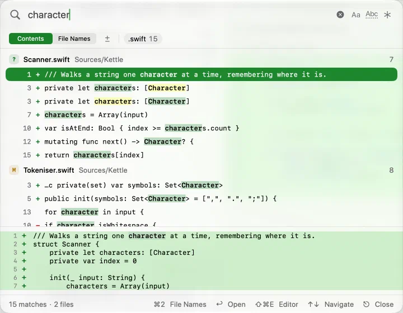Click the magnifying glass search icon
The image size is (403, 313).
pyautogui.click(x=15, y=15)
